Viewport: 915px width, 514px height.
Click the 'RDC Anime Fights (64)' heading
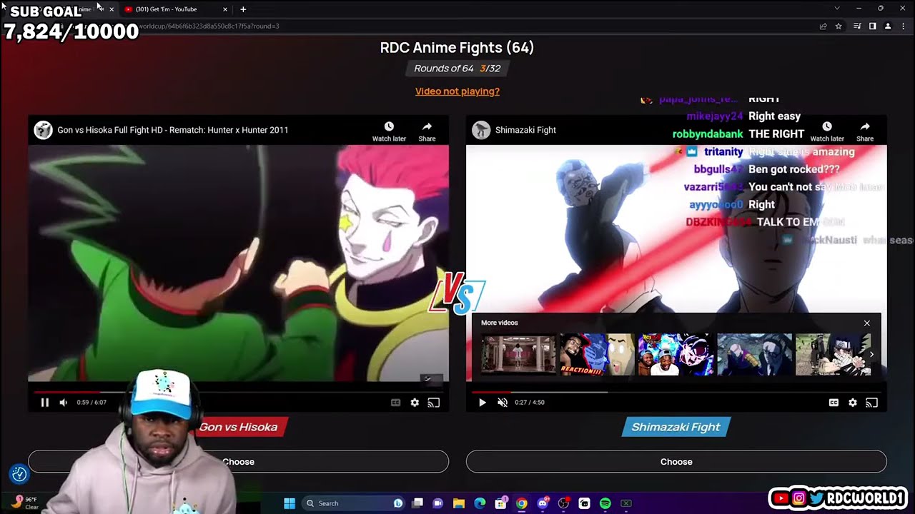457,48
